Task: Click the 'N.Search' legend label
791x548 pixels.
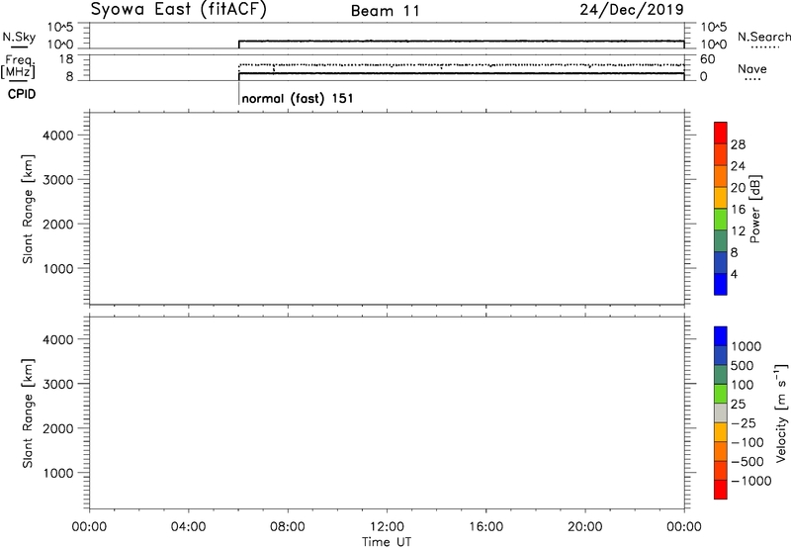Action: [x=764, y=37]
